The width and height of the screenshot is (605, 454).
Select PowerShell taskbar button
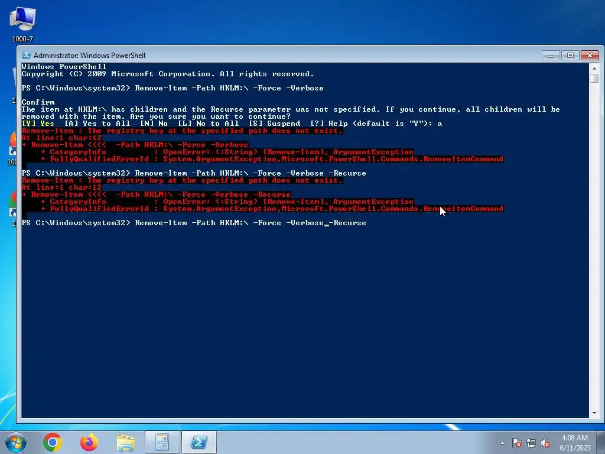[199, 442]
